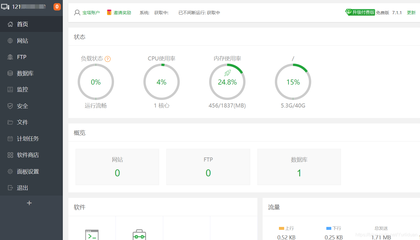
Task: Open the 宝塔账户 account link
Action: (x=91, y=12)
